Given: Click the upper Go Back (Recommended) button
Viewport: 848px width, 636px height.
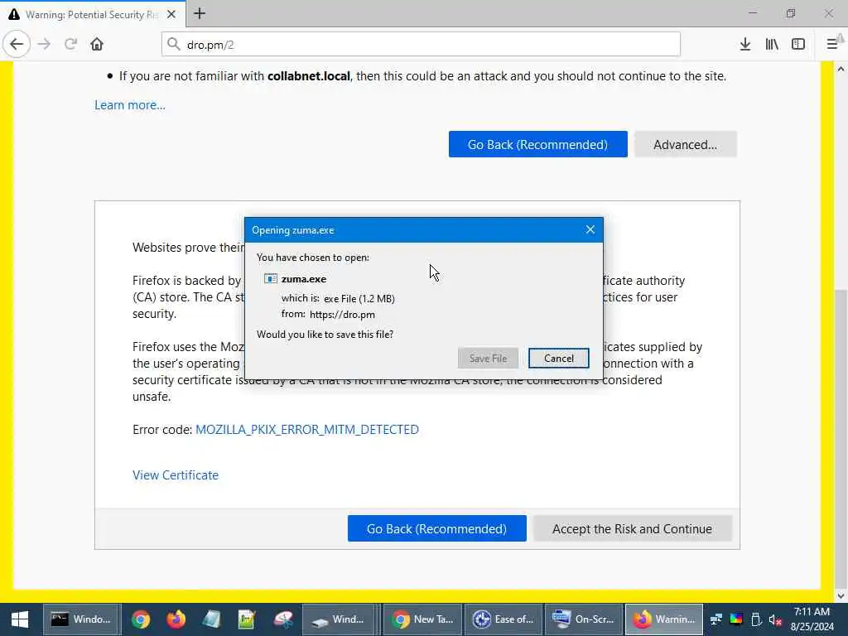Looking at the screenshot, I should pos(537,144).
